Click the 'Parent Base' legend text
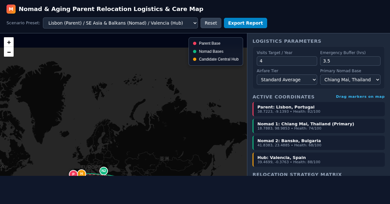 point(210,43)
